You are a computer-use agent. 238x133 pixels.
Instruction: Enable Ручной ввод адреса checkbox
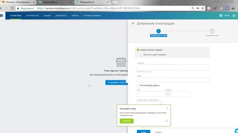click(138, 85)
